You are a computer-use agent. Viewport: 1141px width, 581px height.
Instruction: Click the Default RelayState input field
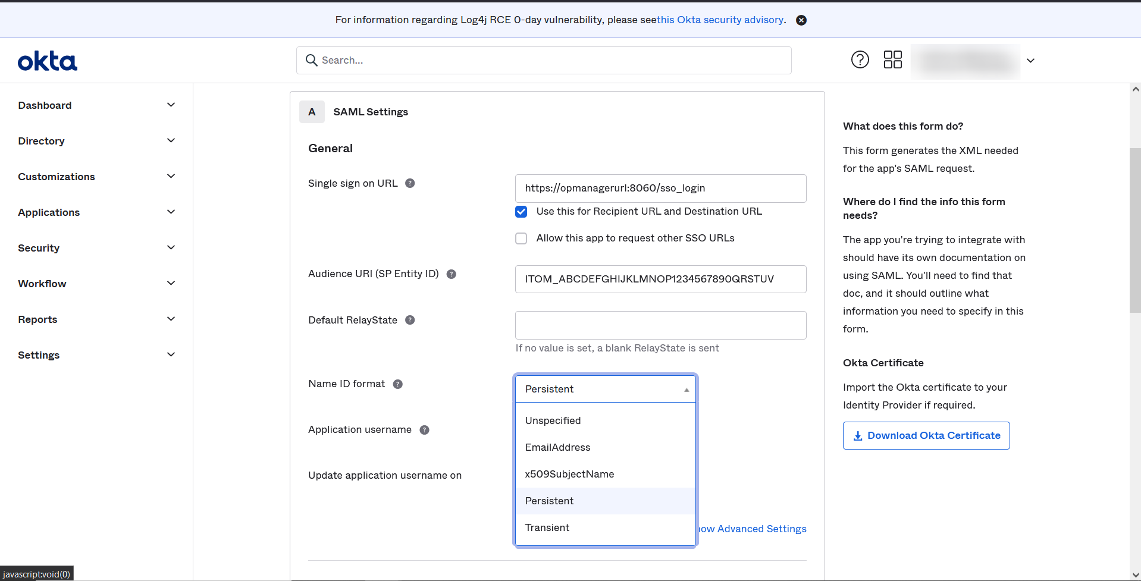point(660,325)
